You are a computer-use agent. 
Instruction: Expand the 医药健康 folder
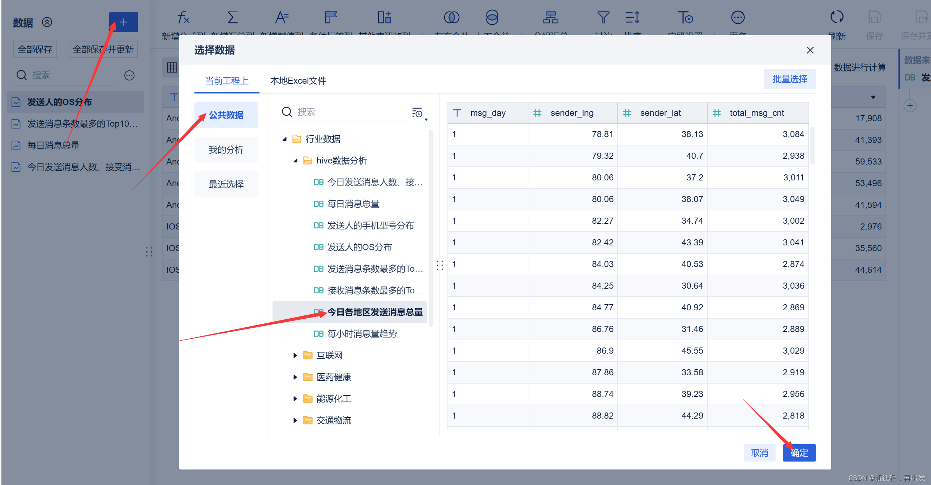(x=295, y=377)
